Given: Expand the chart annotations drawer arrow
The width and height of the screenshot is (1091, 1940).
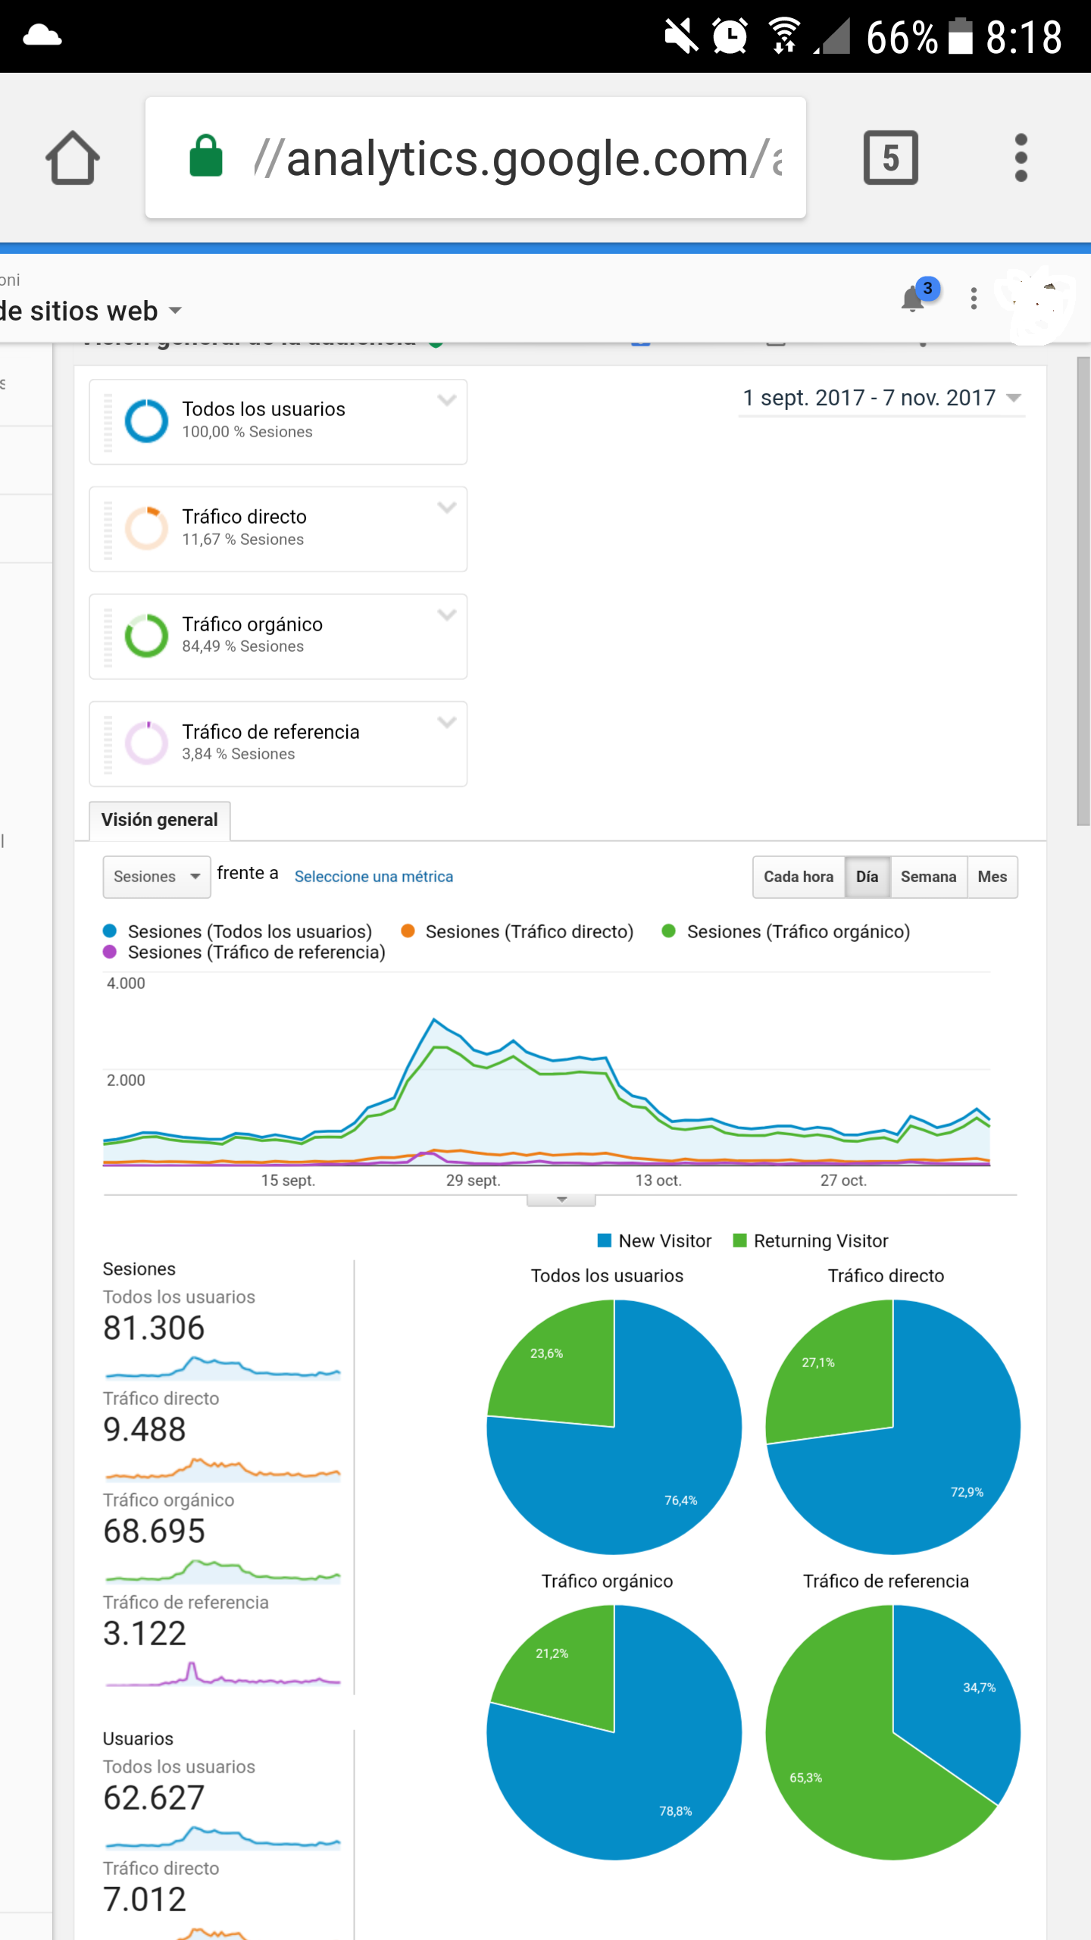Looking at the screenshot, I should (x=561, y=1200).
